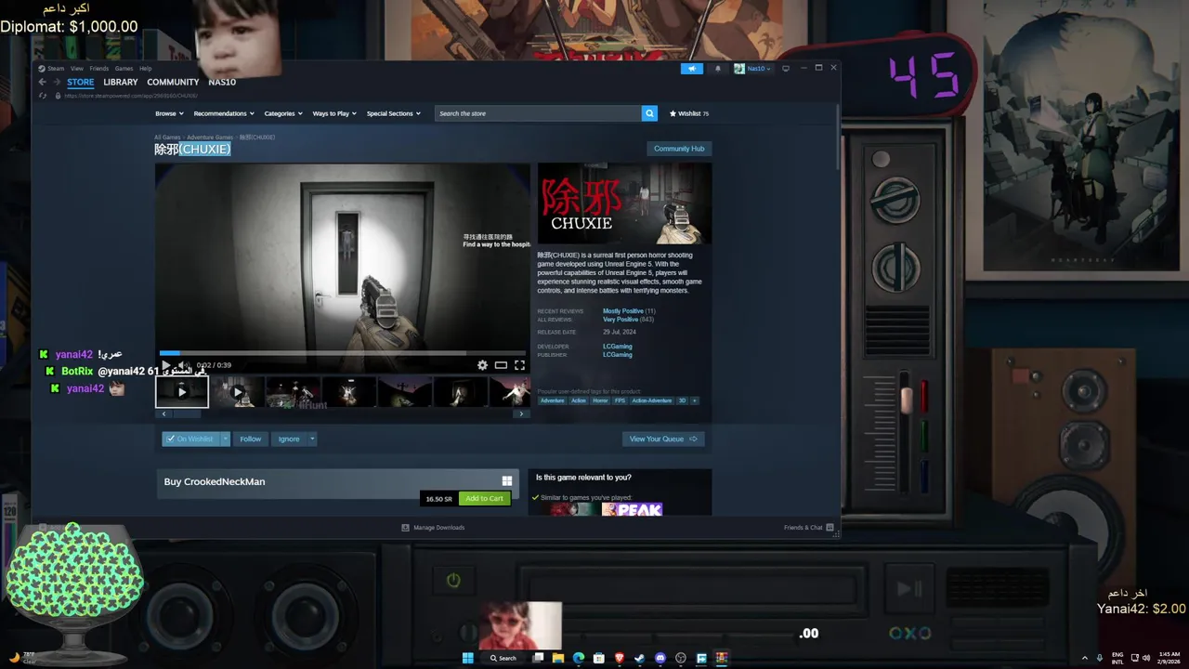Open WinRAR icon on taskbar
1189x669 pixels.
tap(722, 658)
